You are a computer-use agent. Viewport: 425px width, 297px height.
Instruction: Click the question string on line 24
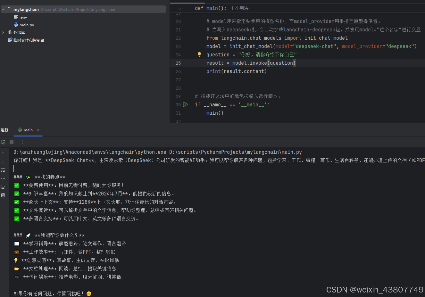tap(267, 55)
